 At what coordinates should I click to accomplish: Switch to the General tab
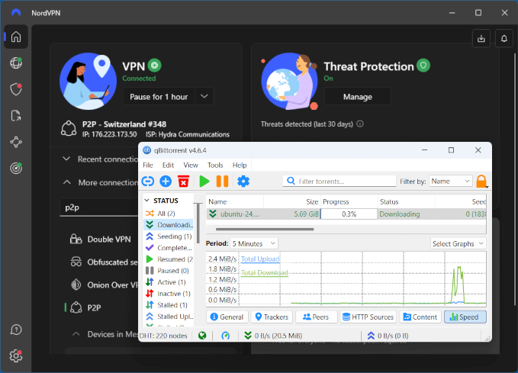coord(227,317)
